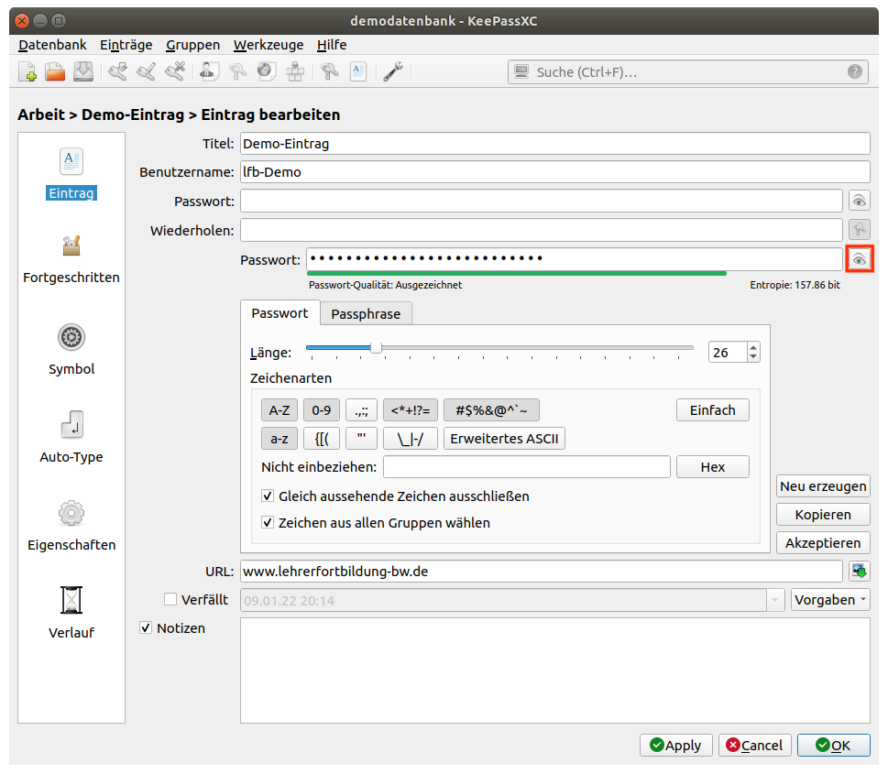
Task: Expand the expiry date combo box arrow
Action: click(x=777, y=600)
